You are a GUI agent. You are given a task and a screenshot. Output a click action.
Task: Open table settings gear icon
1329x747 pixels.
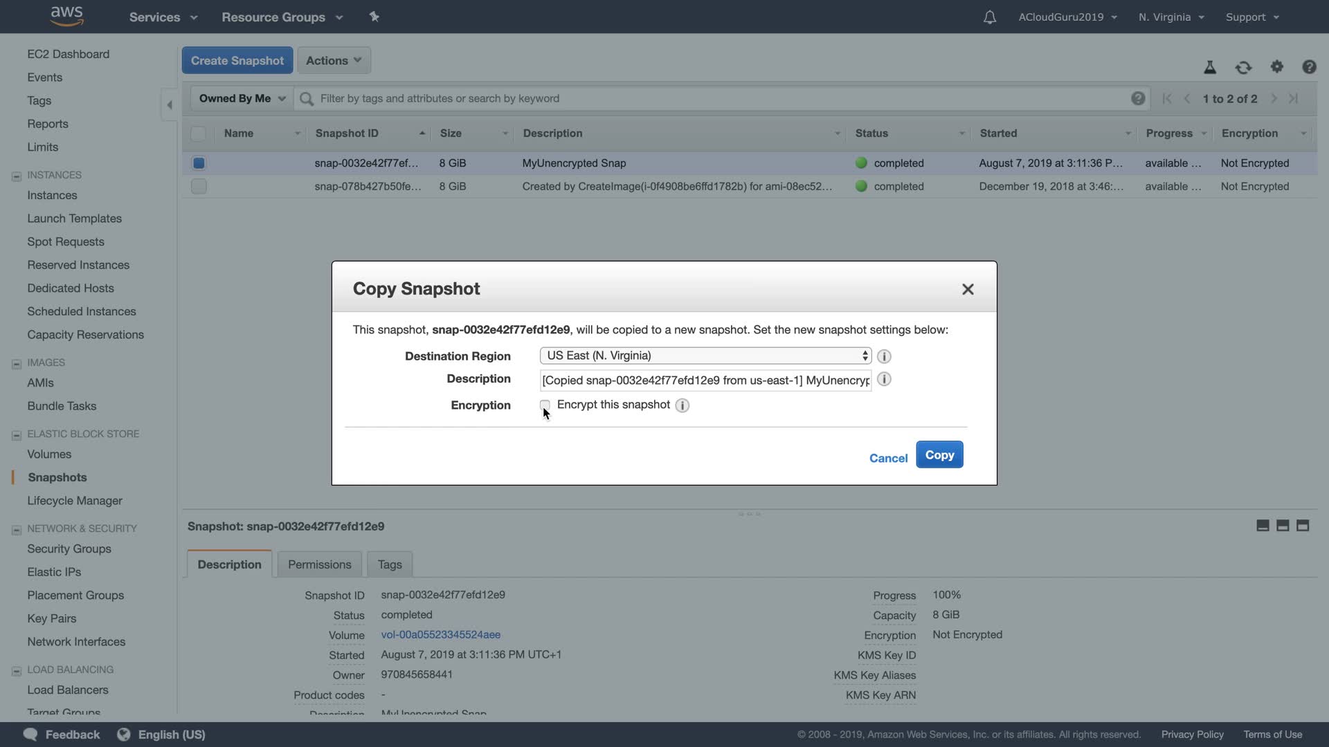click(x=1276, y=67)
